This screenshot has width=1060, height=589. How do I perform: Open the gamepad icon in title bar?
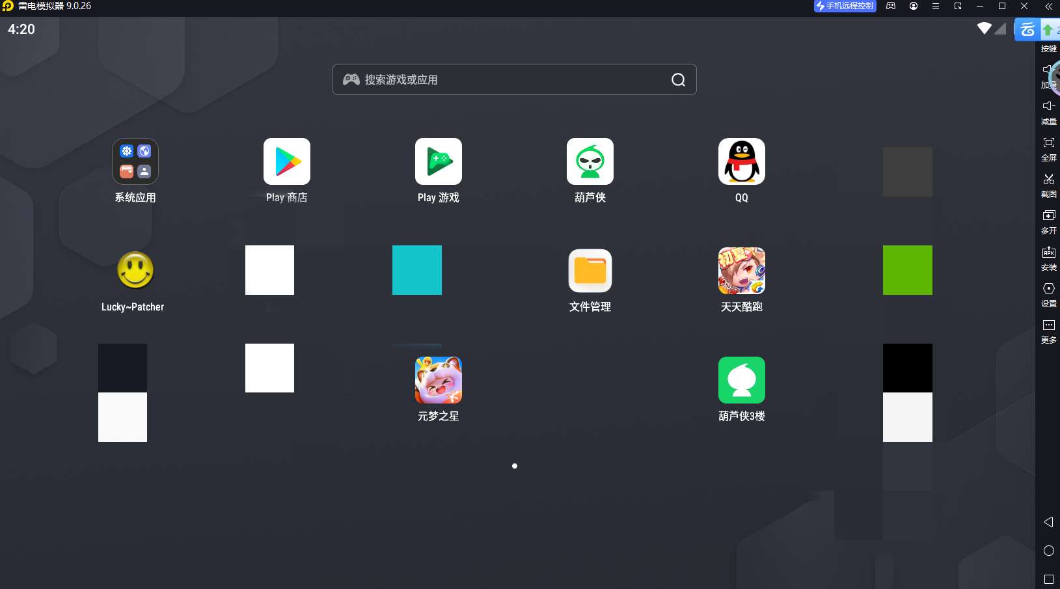coord(891,6)
